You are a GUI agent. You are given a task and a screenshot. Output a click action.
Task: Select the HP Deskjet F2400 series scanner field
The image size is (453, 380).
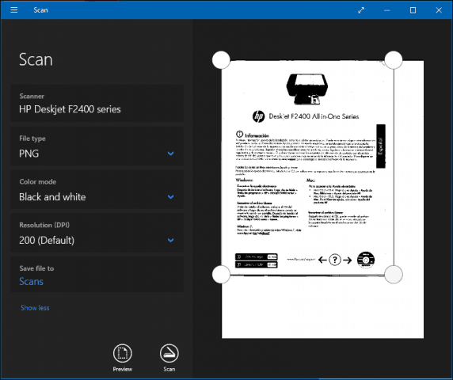click(x=97, y=104)
